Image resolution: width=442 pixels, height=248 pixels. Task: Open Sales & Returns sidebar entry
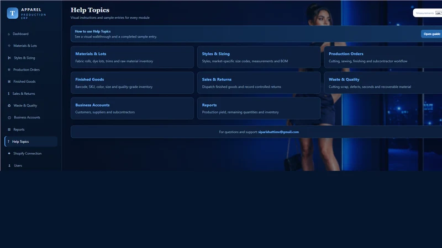(x=31, y=94)
